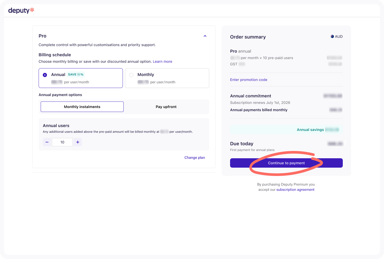Open the Learn more billing link
Screen dimensions: 384x259
(162, 62)
